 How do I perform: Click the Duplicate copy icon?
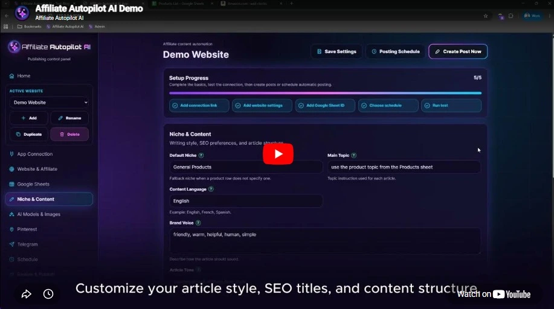18,135
